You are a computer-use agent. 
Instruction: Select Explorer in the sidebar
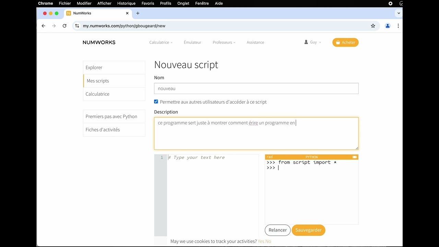(114, 68)
